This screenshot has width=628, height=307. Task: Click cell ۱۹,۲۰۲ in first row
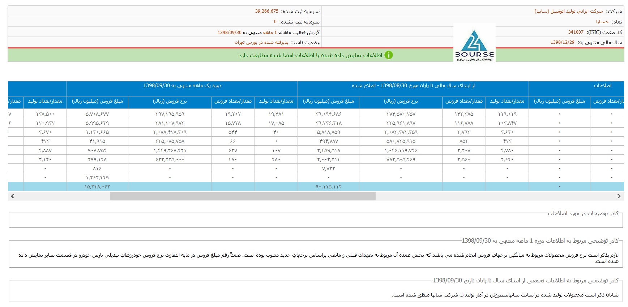(x=233, y=114)
